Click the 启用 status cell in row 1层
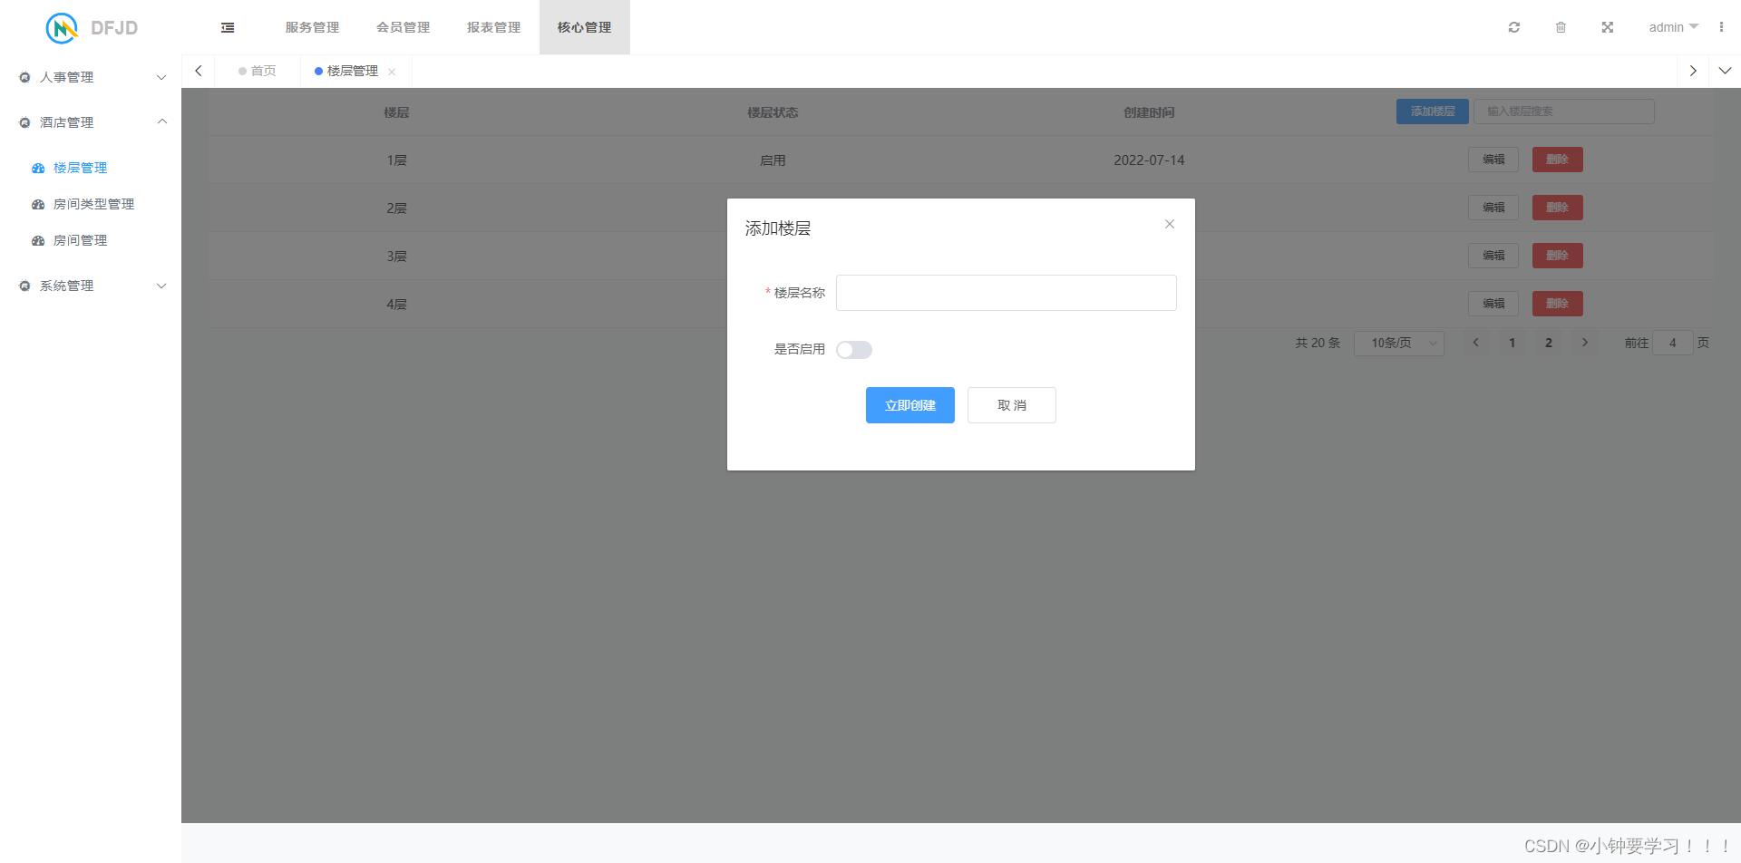Viewport: 1741px width, 863px height. pos(773,160)
